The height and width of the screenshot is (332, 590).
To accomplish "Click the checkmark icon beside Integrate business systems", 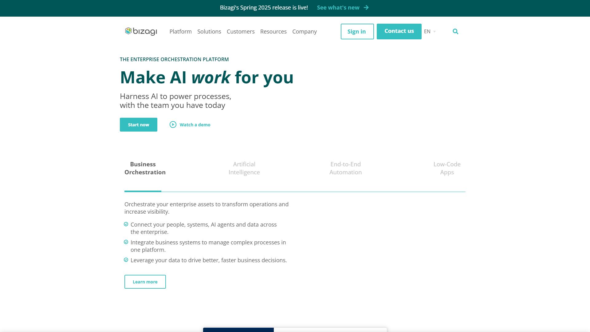I will pos(126,242).
